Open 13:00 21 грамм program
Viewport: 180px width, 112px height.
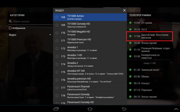pyautogui.click(x=149, y=23)
